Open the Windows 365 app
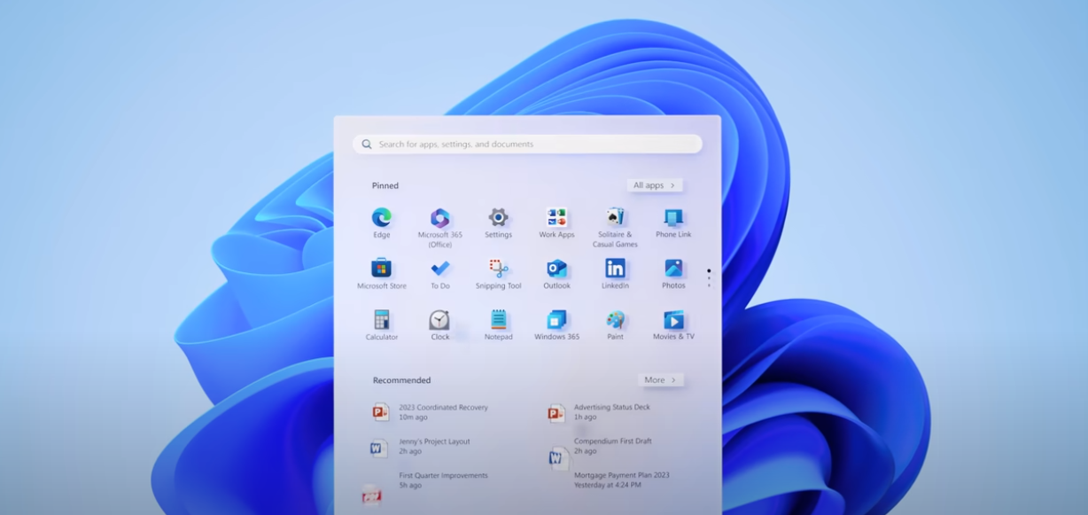The width and height of the screenshot is (1088, 515). click(556, 320)
